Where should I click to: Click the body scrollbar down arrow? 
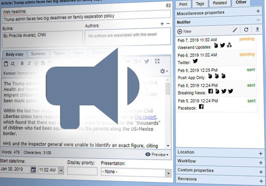168,146
